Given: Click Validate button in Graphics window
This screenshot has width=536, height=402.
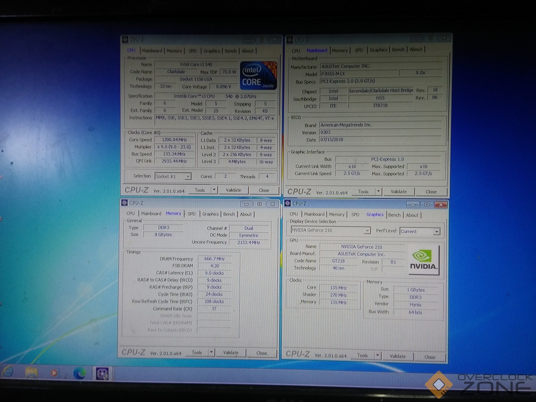Looking at the screenshot, I should tap(398, 356).
